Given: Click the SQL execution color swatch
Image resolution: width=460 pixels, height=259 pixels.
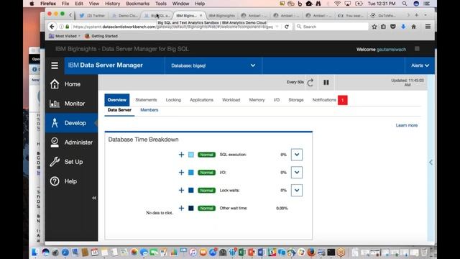Looking at the screenshot, I should [x=191, y=155].
